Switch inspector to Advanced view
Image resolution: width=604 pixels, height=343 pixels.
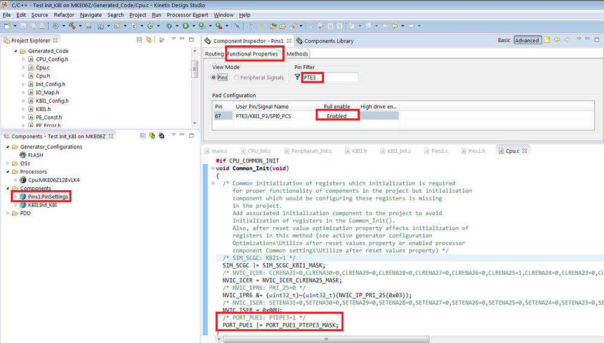pos(527,40)
